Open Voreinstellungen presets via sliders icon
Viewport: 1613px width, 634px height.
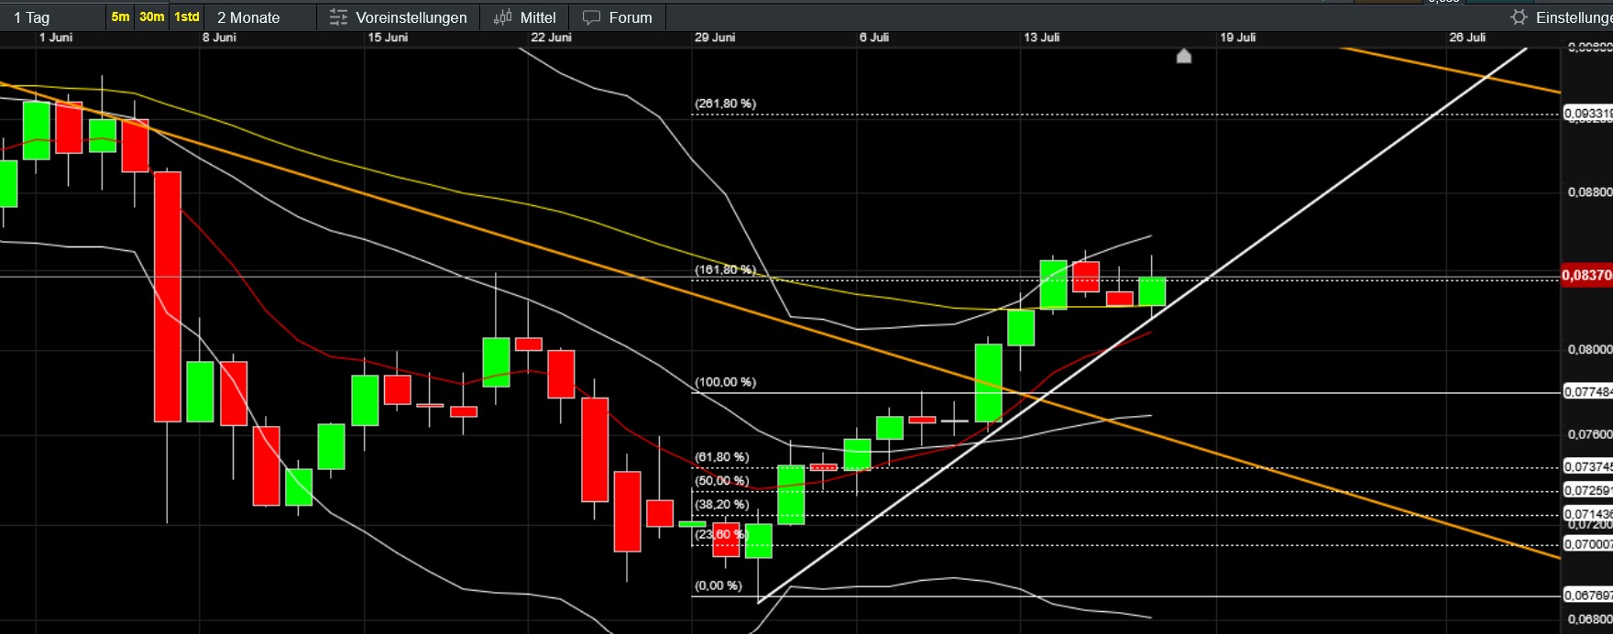coord(338,17)
